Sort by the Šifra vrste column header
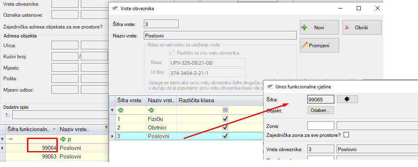Image resolution: width=418 pixels, height=167 pixels. pyautogui.click(x=129, y=100)
